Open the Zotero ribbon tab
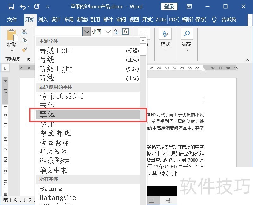This screenshot has height=205, width=253. point(161,20)
